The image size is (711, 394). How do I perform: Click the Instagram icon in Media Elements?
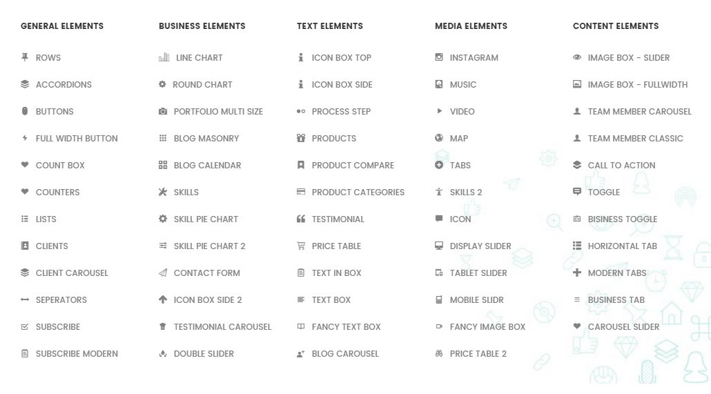439,57
